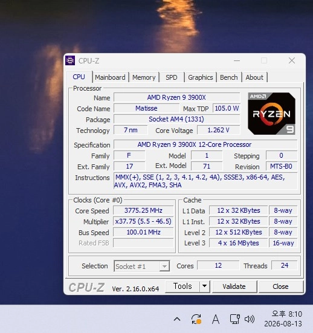Viewport: 313px width, 333px height.
Task: Minimize the CPU-Z window
Action: coord(237,61)
